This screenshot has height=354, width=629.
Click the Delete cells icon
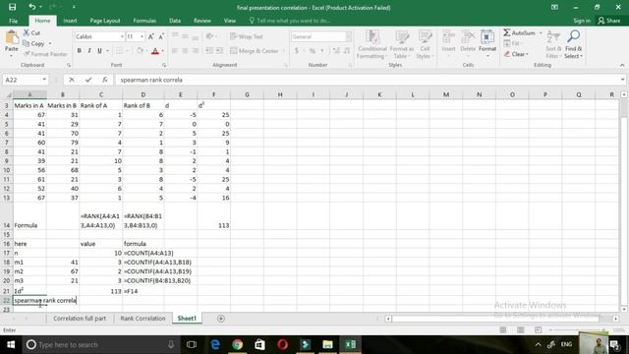point(468,37)
